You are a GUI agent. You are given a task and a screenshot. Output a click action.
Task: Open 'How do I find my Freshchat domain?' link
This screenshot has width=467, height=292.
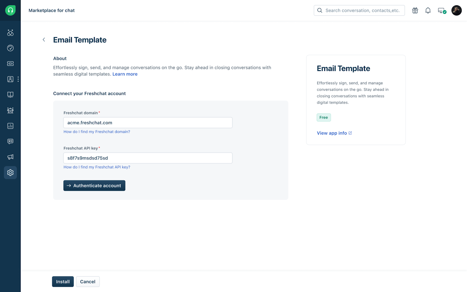pos(97,132)
